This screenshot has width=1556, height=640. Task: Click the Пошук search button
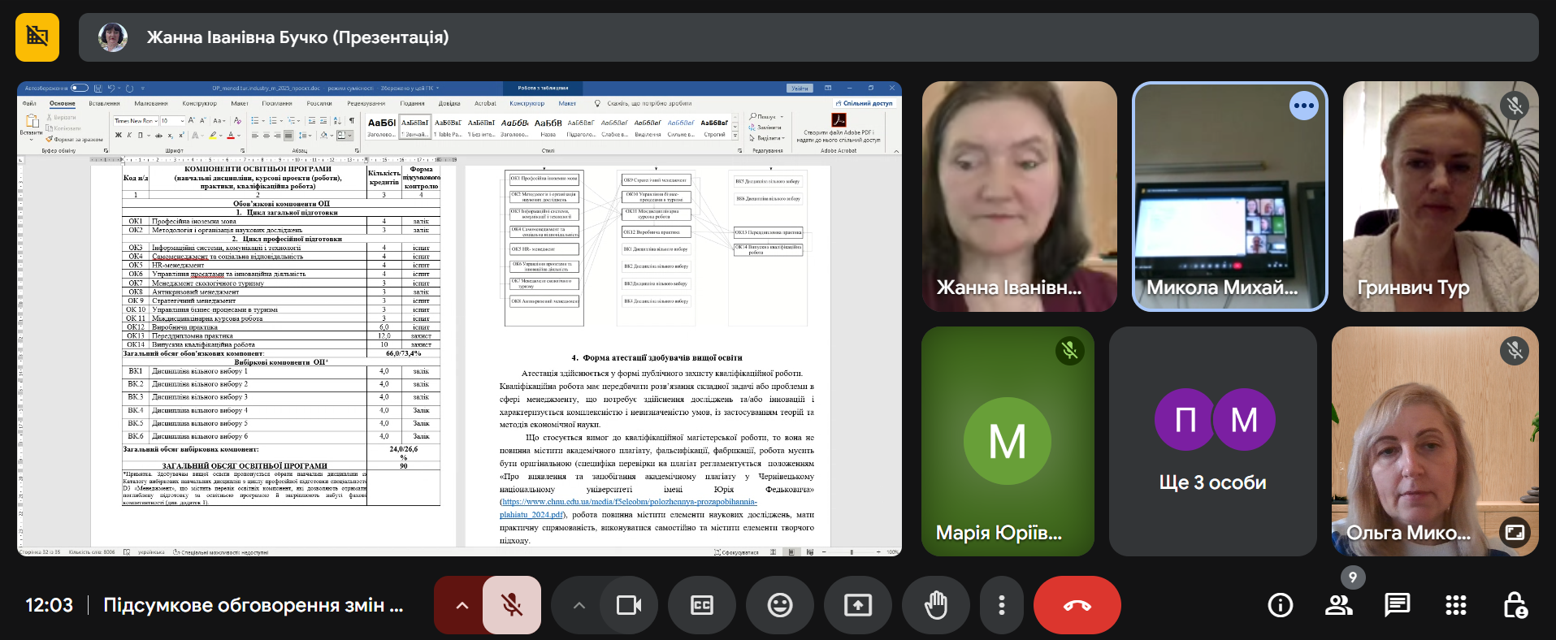764,117
